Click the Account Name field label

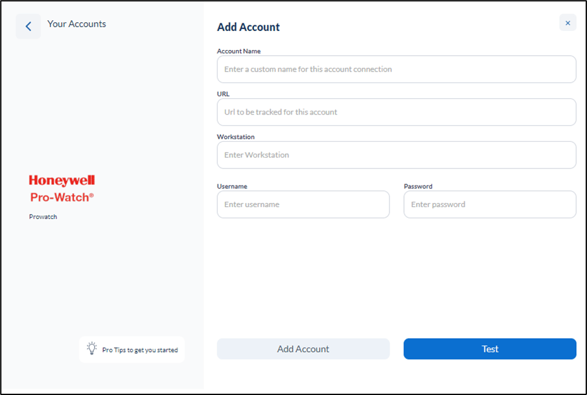[239, 51]
